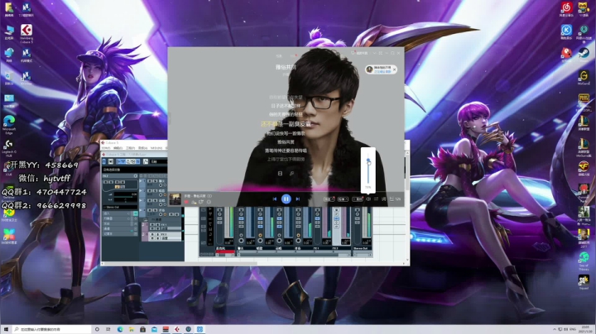Dismiss the notification bubble in the player
Viewport: 596px width, 334px height.
(x=394, y=69)
